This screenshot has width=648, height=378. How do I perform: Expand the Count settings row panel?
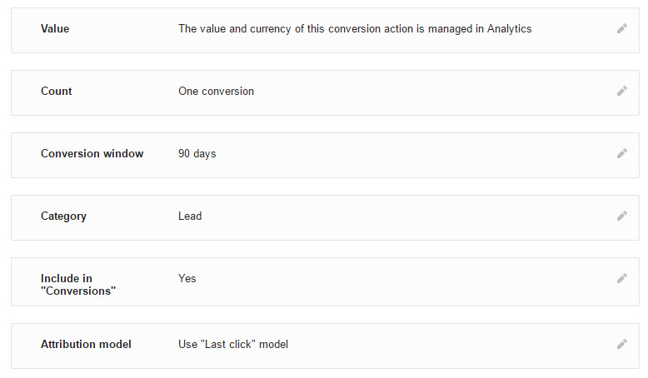point(325,93)
